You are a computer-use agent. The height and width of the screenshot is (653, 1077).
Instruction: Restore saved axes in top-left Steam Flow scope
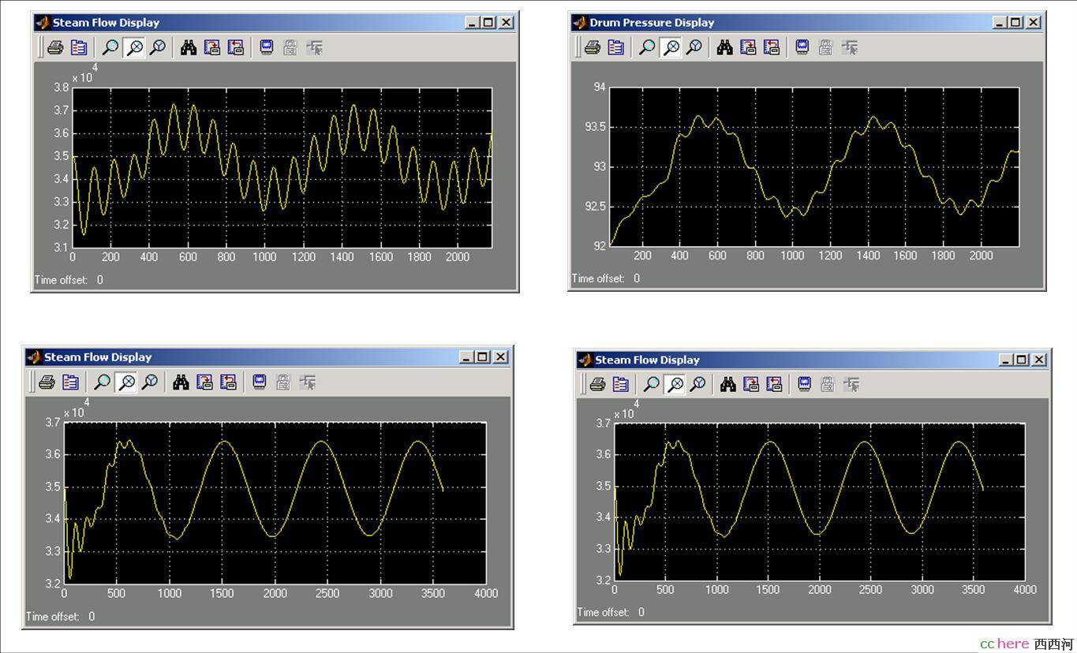(x=235, y=47)
